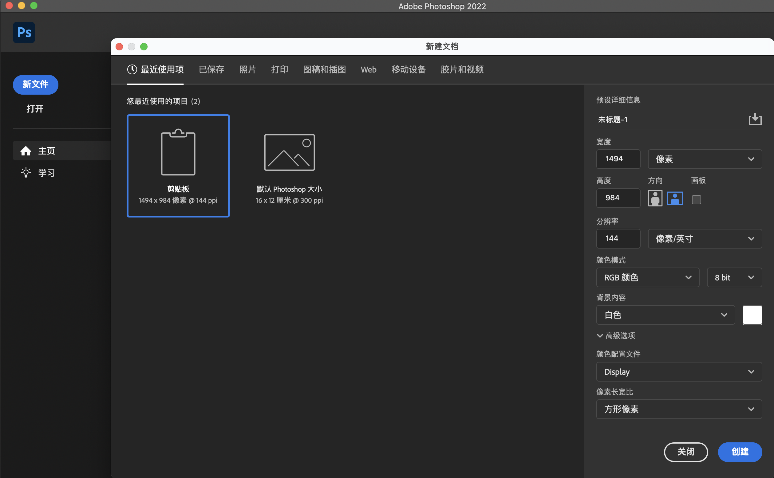Switch to the 照片 tab
Image resolution: width=774 pixels, height=478 pixels.
pyautogui.click(x=248, y=69)
